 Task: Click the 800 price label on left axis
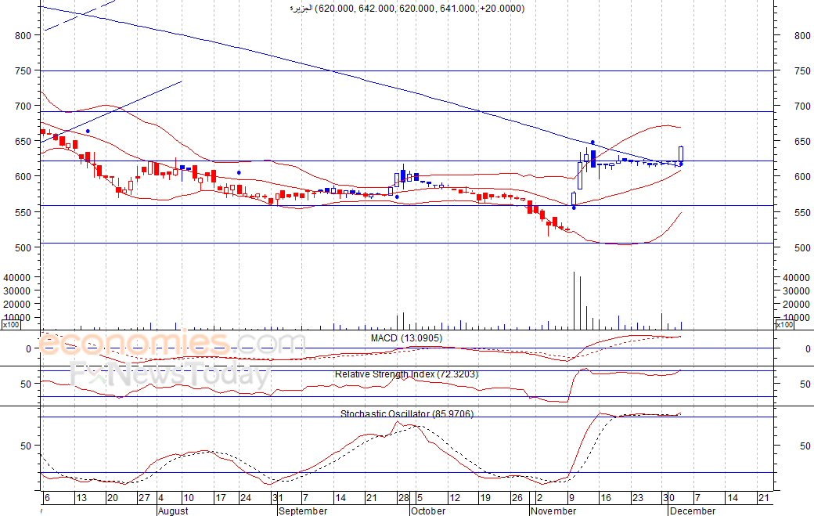point(23,36)
